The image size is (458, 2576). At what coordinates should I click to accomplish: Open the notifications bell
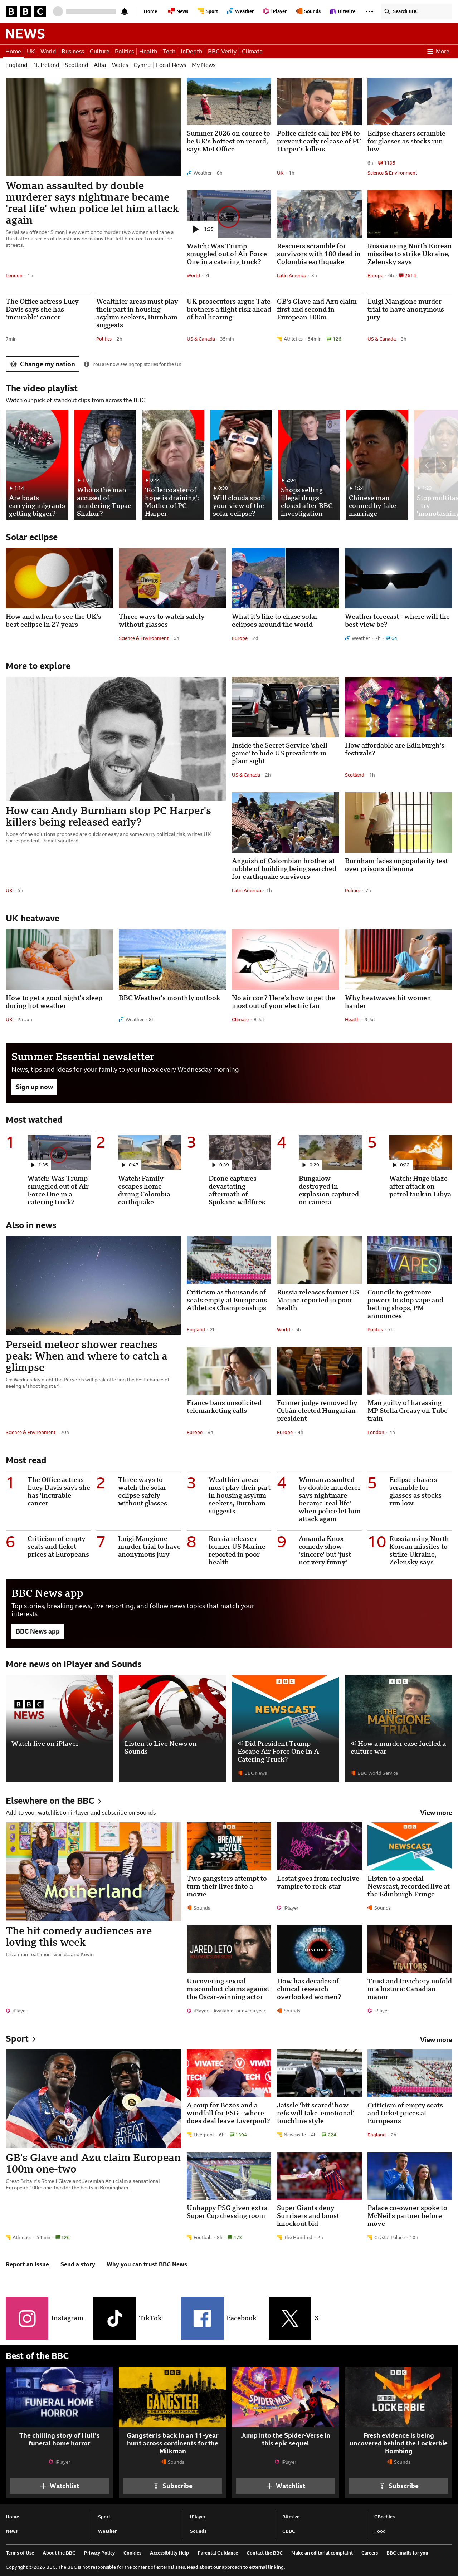pos(124,11)
